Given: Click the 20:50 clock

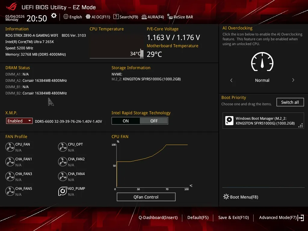Looking at the screenshot, I should tap(37, 18).
